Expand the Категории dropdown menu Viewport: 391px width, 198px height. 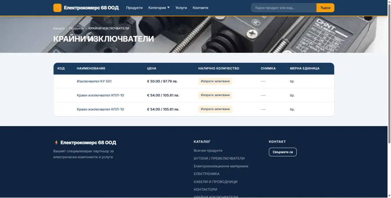[x=159, y=8]
